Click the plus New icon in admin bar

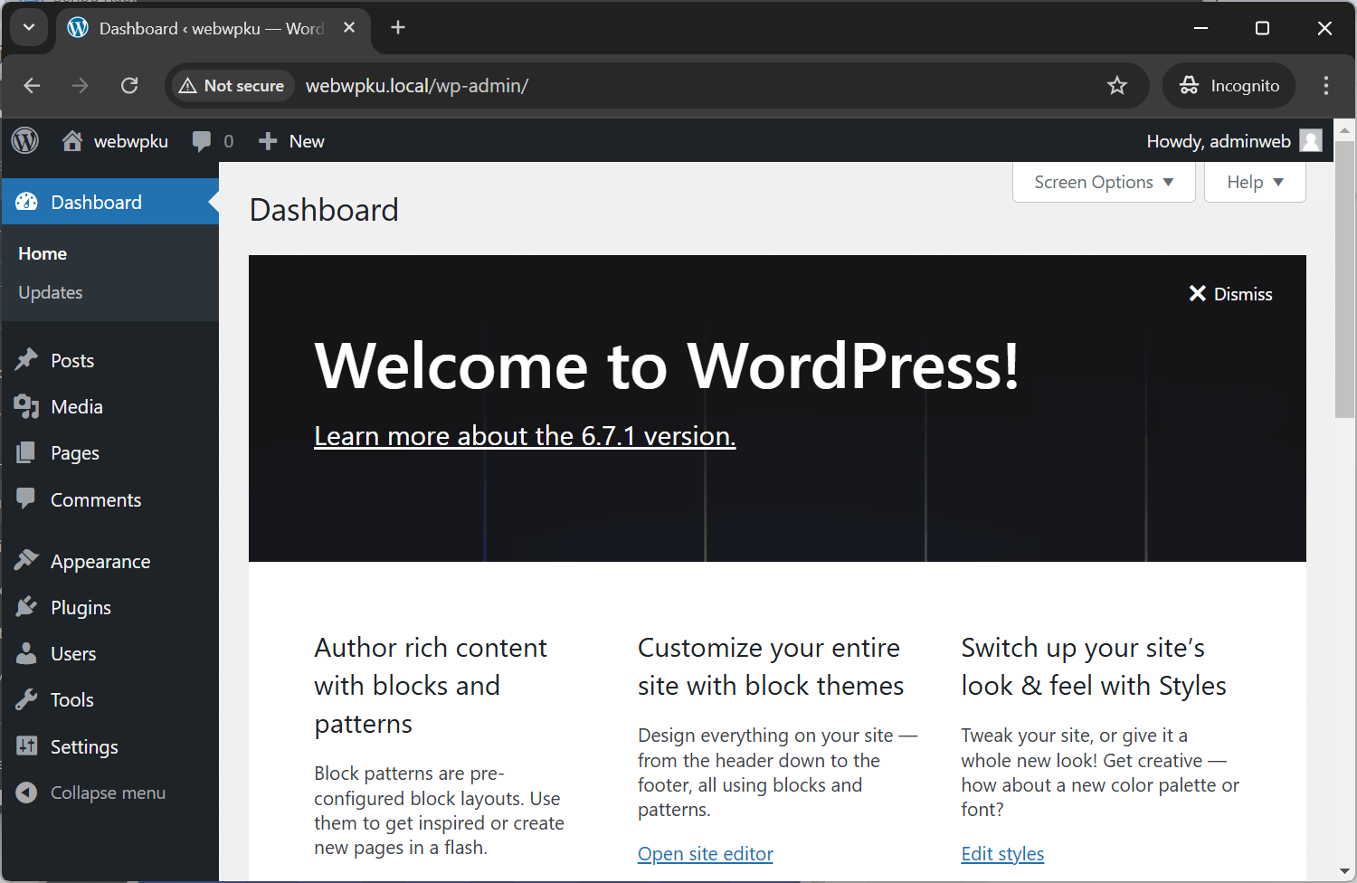(x=268, y=141)
